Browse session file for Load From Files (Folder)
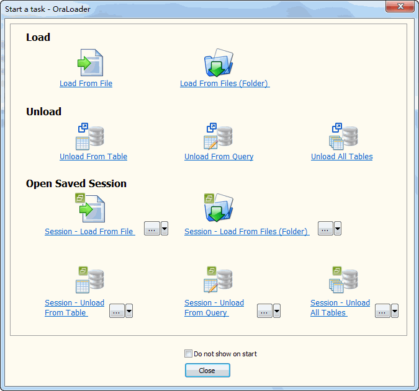 pos(325,228)
